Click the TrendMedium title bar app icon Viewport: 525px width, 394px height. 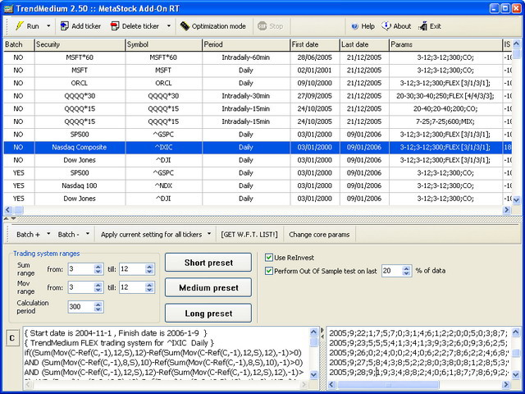tap(8, 8)
